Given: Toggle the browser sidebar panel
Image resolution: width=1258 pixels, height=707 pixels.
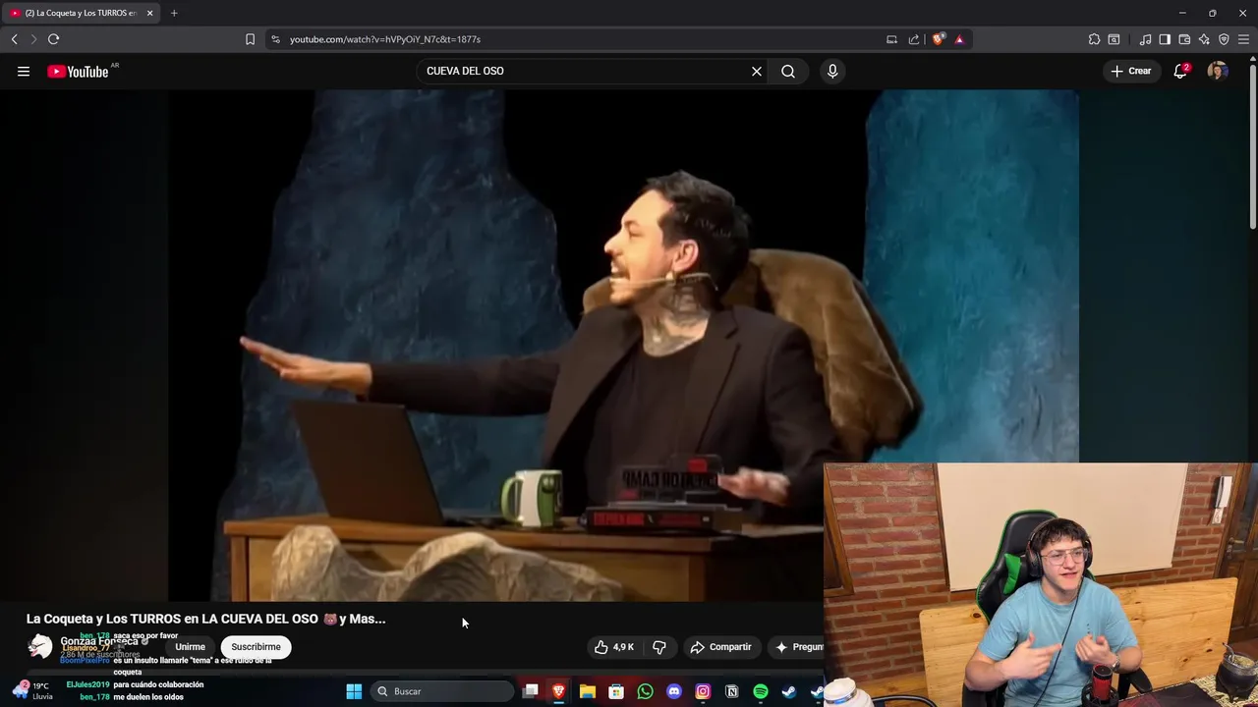Looking at the screenshot, I should tap(1165, 39).
